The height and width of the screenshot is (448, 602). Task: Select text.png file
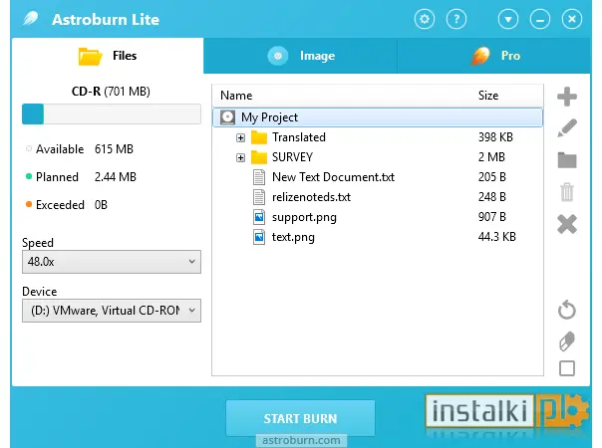[x=378, y=237]
